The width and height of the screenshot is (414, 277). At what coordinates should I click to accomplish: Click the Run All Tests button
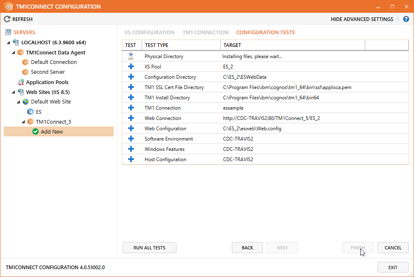pos(150,247)
